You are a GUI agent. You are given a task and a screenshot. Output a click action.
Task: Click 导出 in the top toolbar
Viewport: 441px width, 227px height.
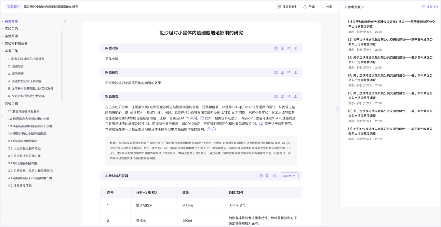coord(309,6)
